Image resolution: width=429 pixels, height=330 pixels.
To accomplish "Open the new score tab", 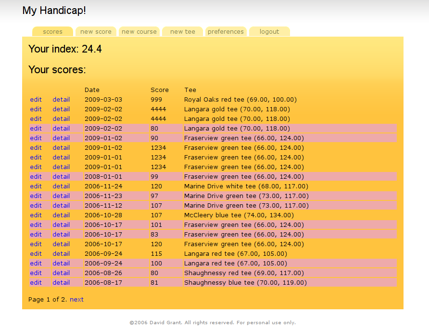I will point(96,31).
